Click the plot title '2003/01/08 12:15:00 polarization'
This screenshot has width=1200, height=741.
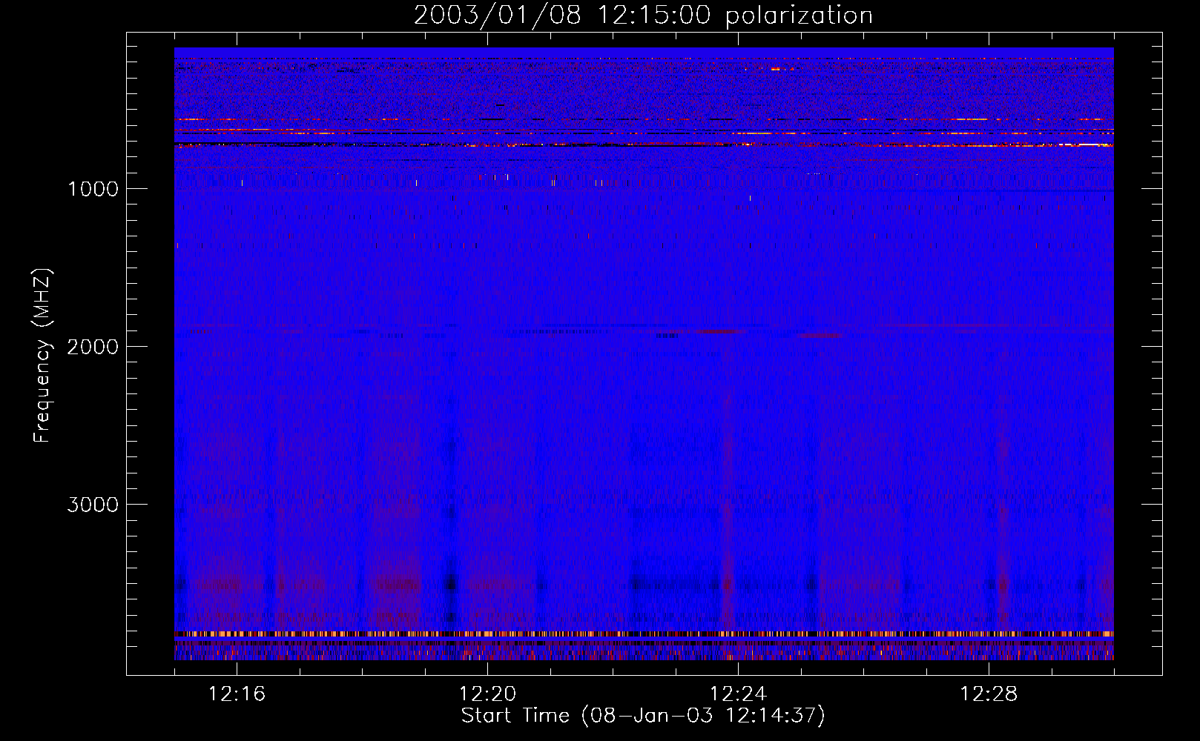[643, 16]
